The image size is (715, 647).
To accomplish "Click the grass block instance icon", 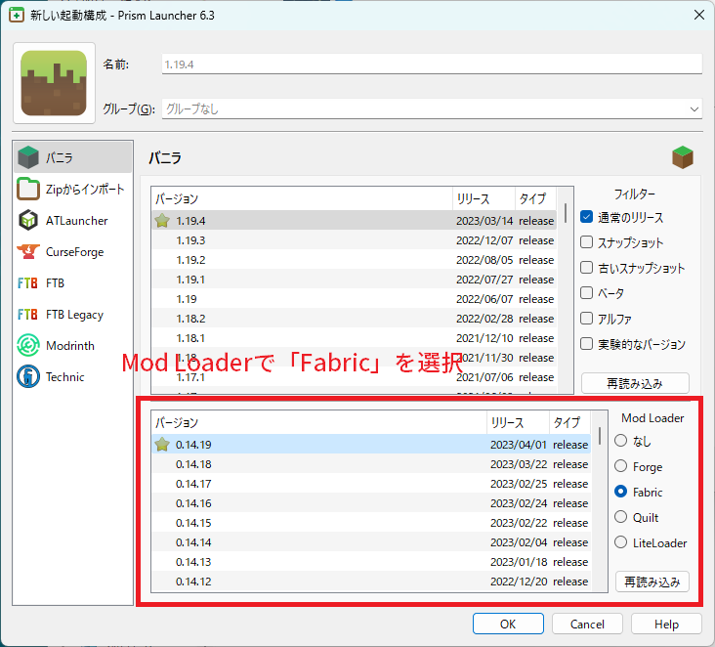I will (54, 83).
